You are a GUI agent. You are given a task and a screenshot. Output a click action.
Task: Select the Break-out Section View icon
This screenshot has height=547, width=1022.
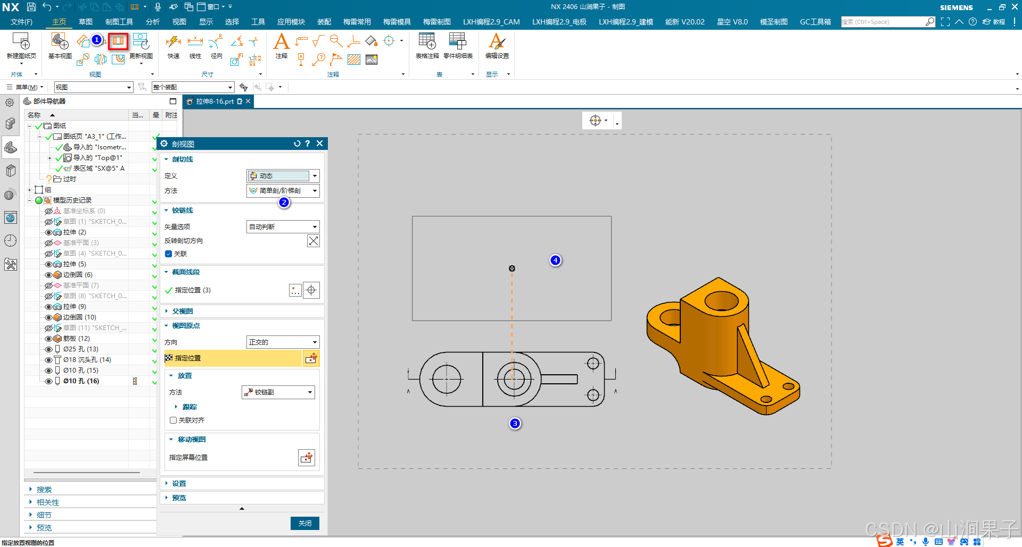pyautogui.click(x=118, y=60)
